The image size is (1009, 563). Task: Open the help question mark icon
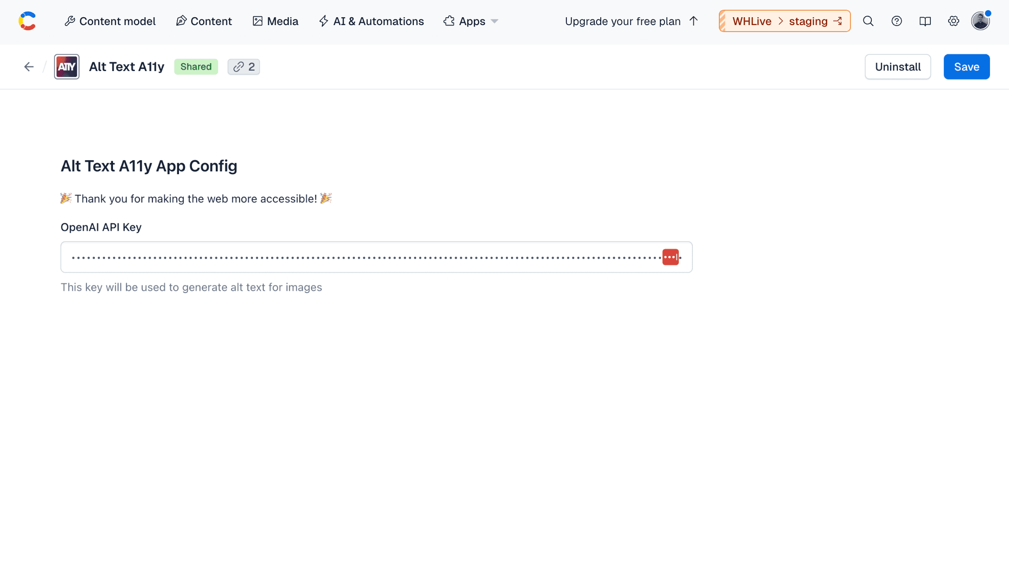click(896, 21)
